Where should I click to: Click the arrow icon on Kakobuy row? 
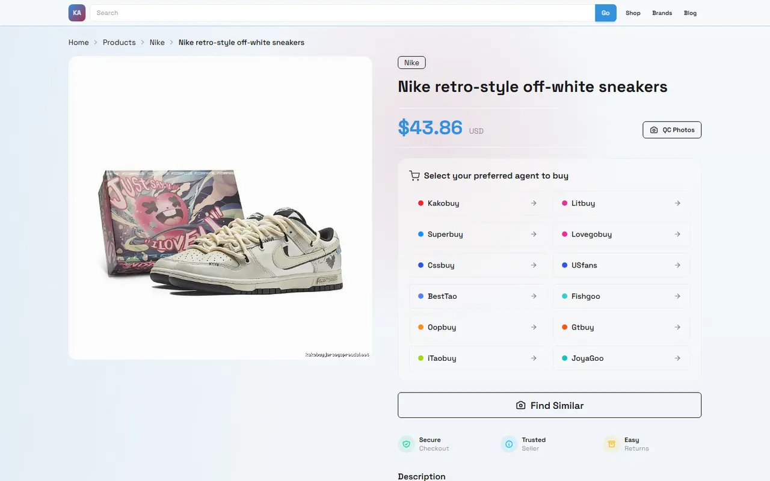534,203
